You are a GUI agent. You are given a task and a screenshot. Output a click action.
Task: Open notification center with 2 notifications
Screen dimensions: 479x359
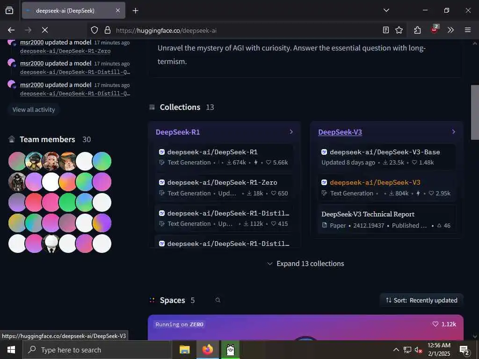coord(464,351)
